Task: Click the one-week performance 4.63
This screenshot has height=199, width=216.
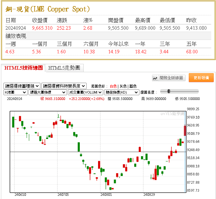Action: point(10,52)
